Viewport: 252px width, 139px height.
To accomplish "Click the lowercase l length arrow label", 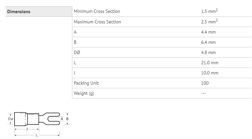I will click(27, 129).
